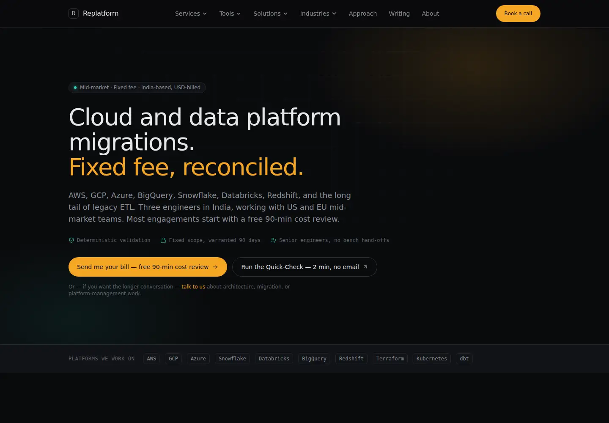Click 'Senior engineers, no bench hand-offs' text
Viewport: 609px width, 423px height.
coord(334,240)
